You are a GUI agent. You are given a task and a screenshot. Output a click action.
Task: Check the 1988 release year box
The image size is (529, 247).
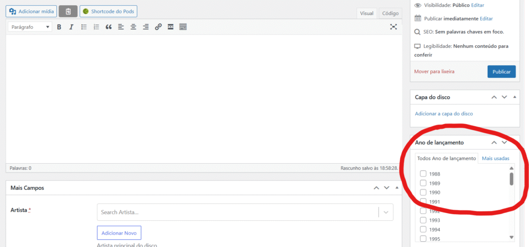click(423, 174)
